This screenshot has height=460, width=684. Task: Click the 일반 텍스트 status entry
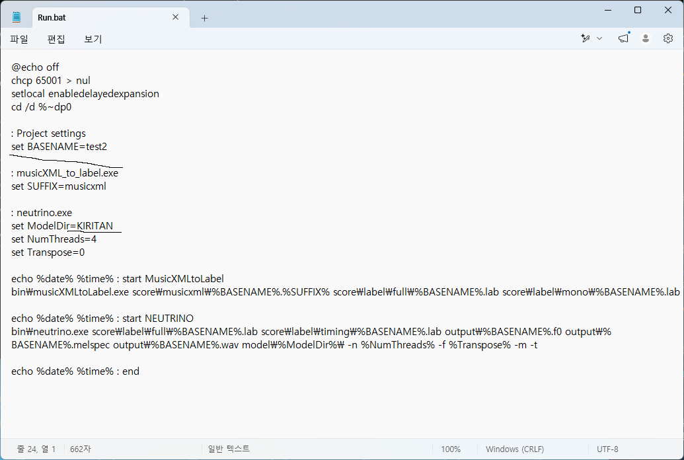tap(229, 449)
